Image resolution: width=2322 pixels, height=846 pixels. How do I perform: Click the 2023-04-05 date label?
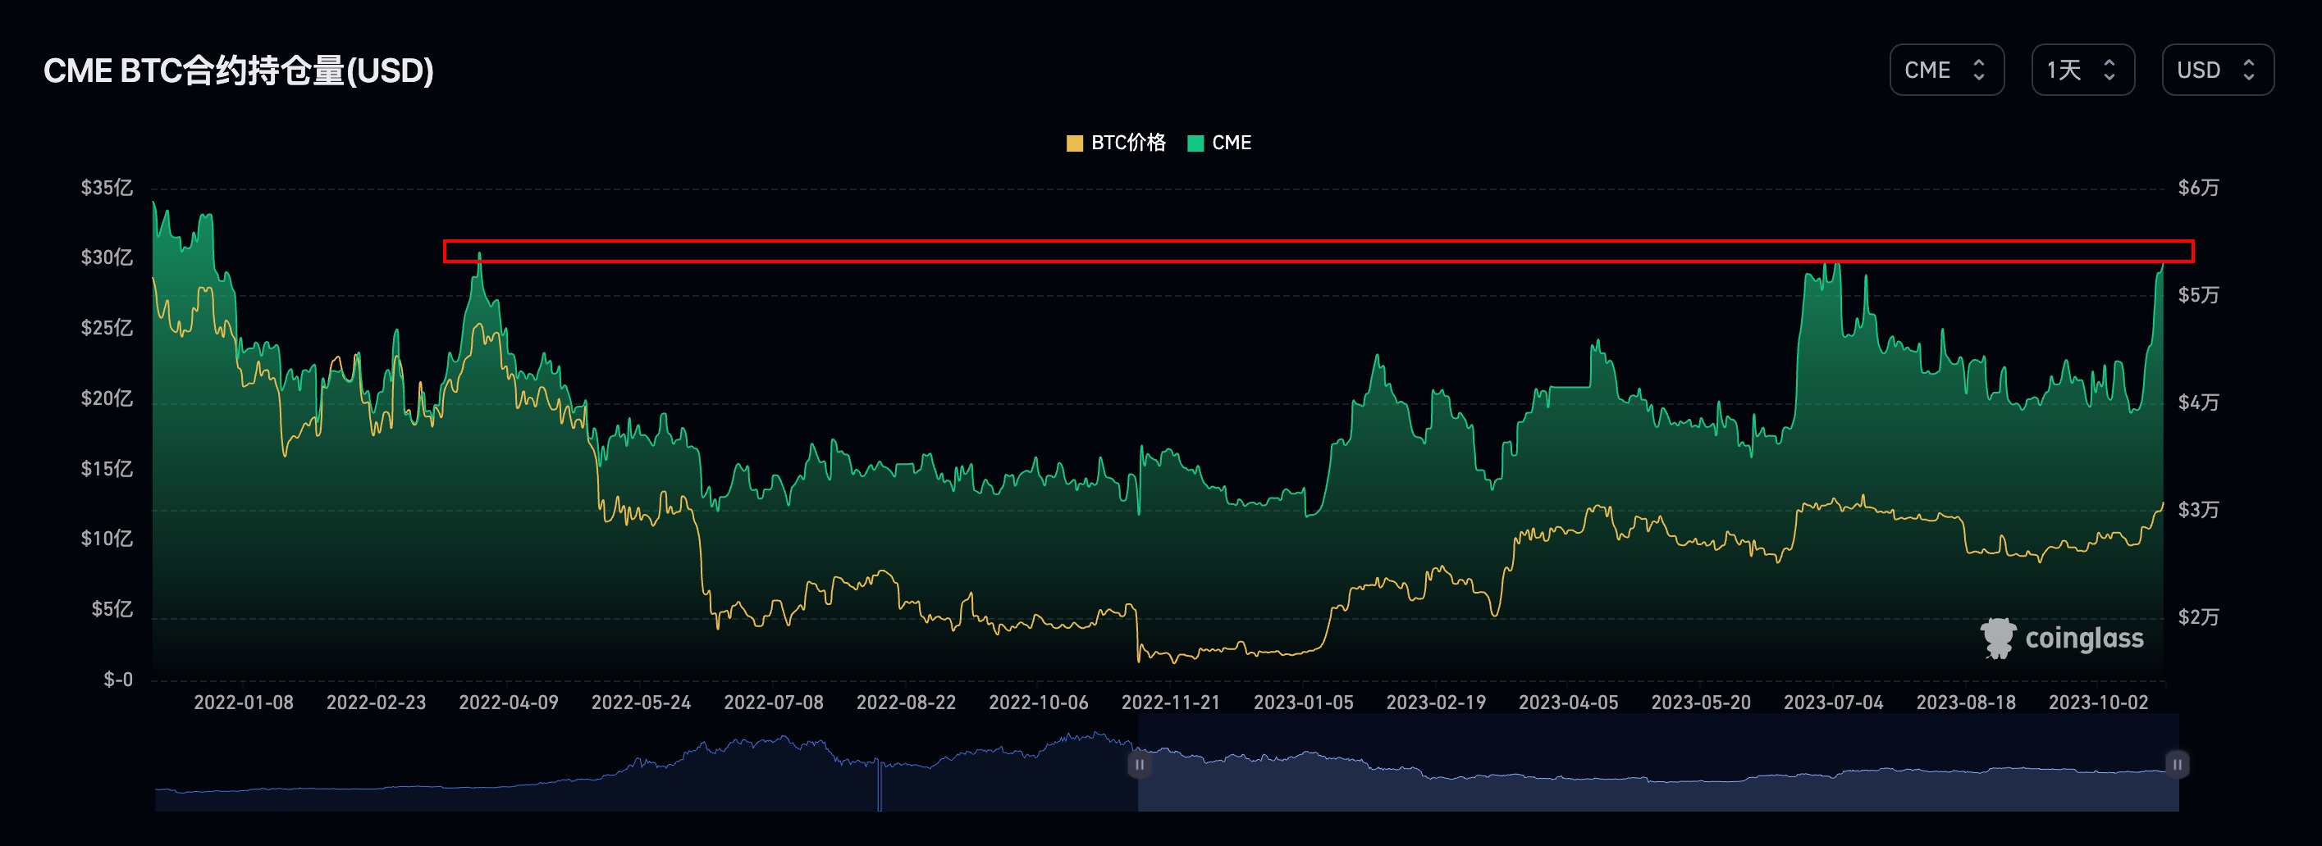(x=1569, y=703)
